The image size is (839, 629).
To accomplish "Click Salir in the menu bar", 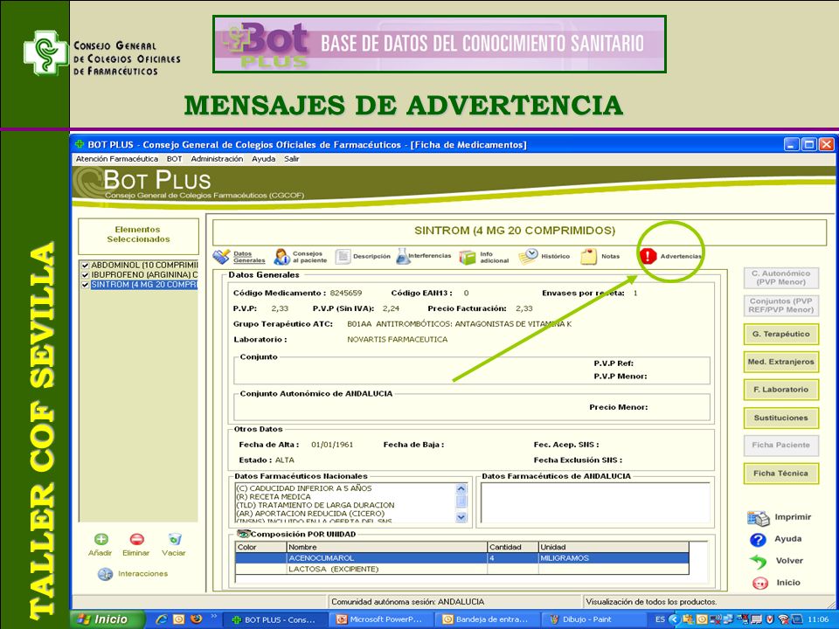I will [292, 159].
